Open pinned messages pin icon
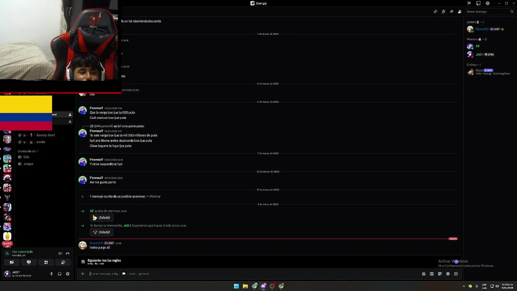Image resolution: width=517 pixels, height=291 pixels. point(451,12)
